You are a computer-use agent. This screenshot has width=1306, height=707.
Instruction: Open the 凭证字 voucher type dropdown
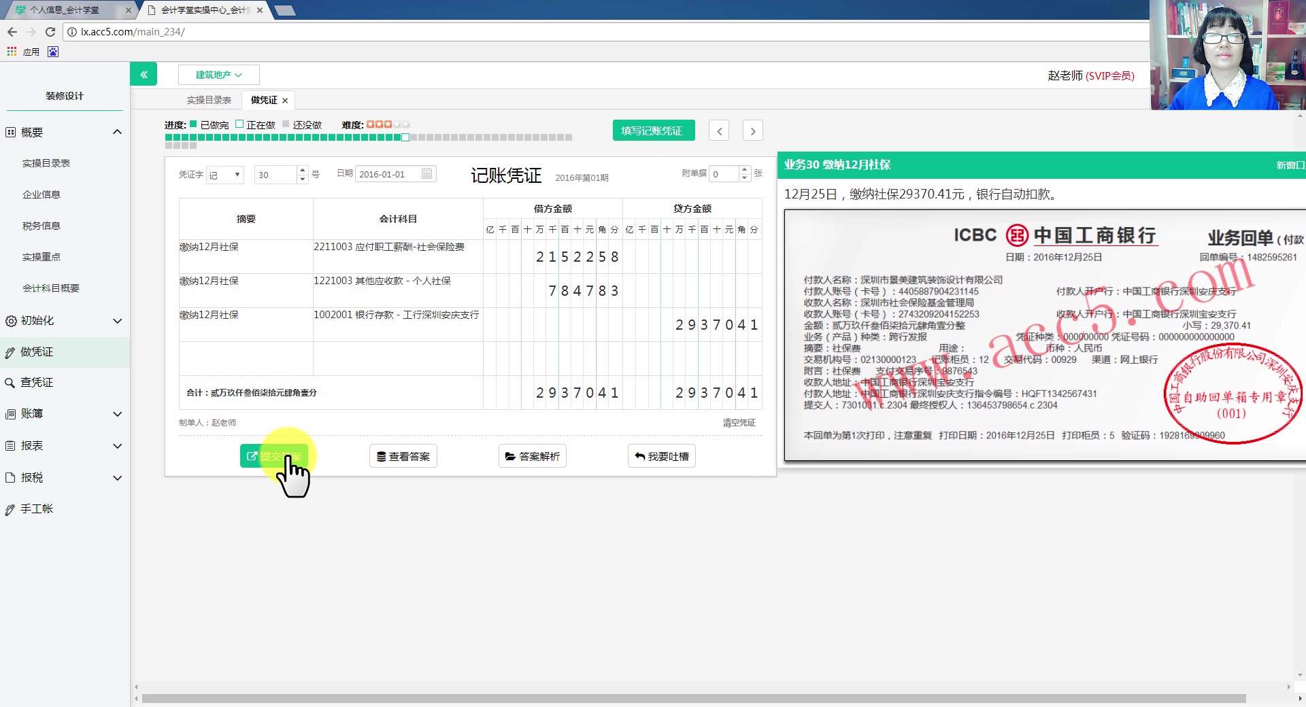pos(224,175)
